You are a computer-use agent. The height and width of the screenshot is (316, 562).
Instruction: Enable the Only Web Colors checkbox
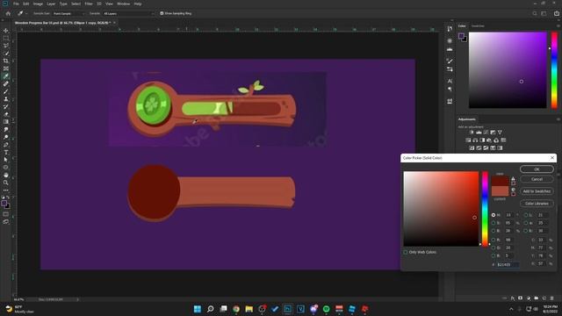coord(406,252)
